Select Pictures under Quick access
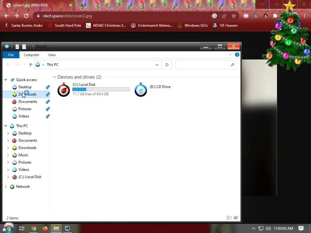 coord(25,109)
